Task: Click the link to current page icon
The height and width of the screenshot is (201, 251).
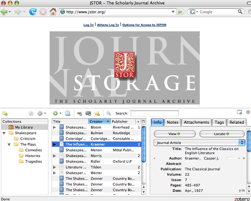Action: pos(80,114)
